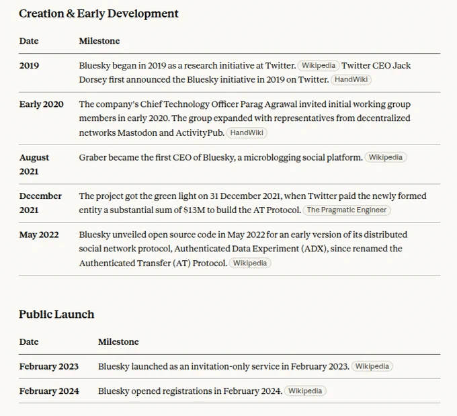Open the Wikipedia citation in the 2019 row

[319, 65]
